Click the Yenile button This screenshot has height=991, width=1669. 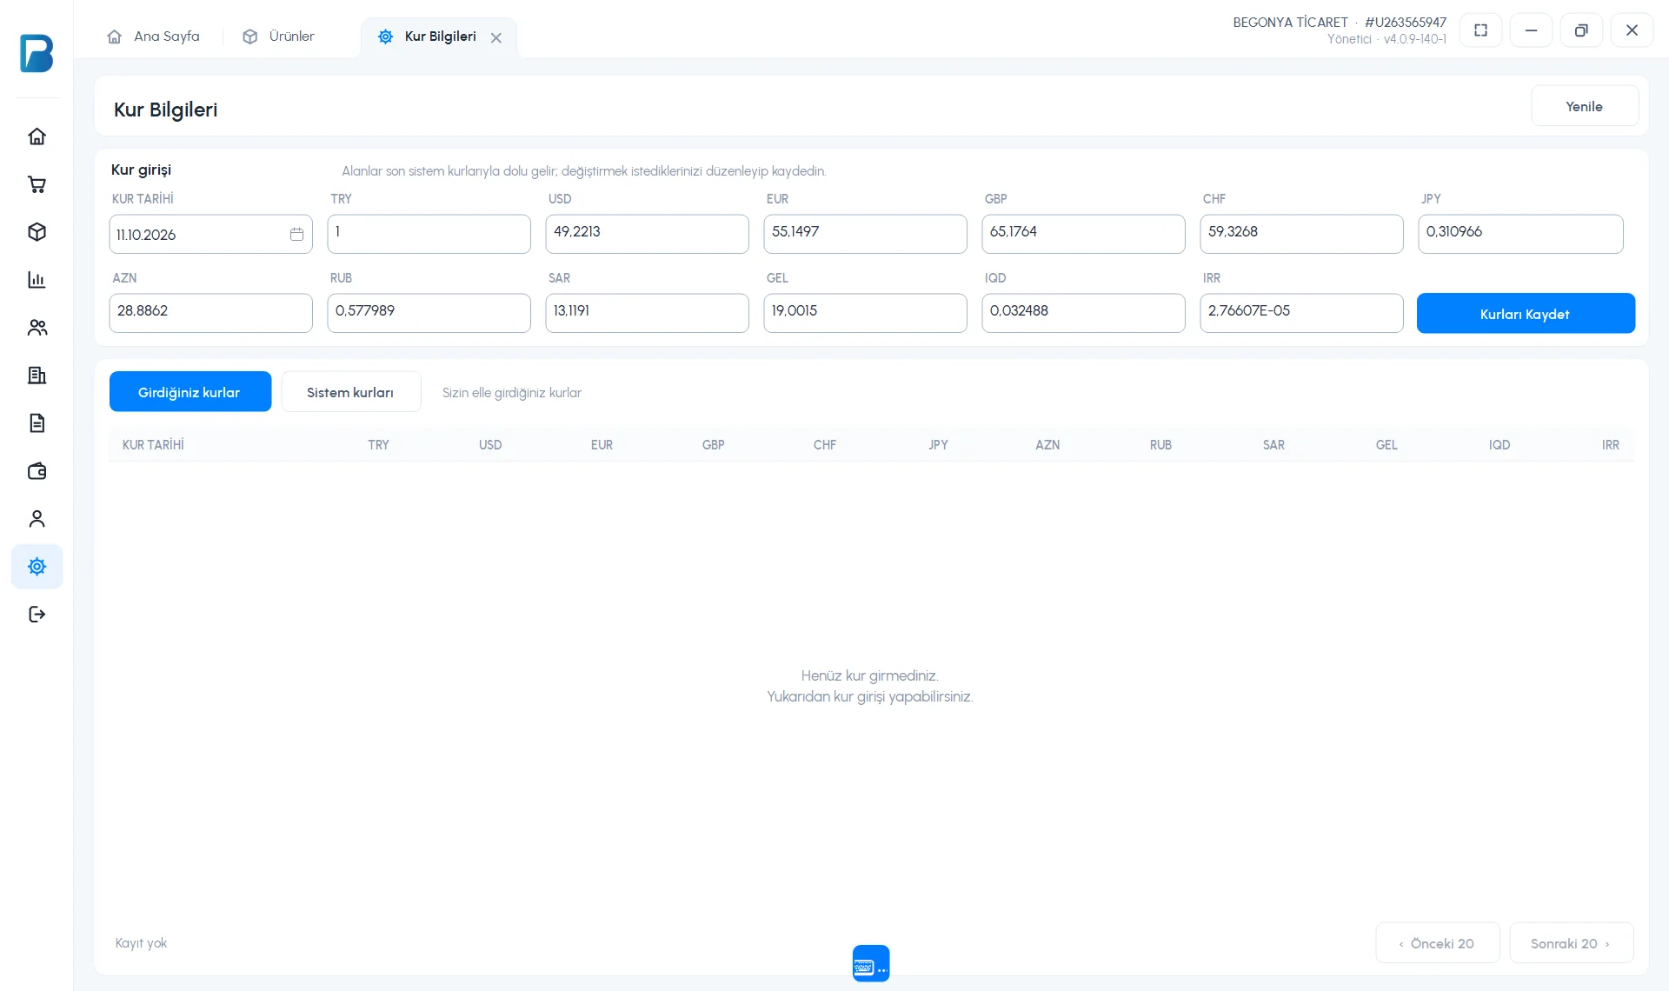click(x=1585, y=106)
